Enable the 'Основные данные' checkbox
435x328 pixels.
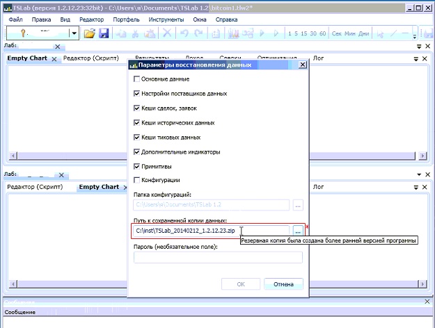point(136,79)
